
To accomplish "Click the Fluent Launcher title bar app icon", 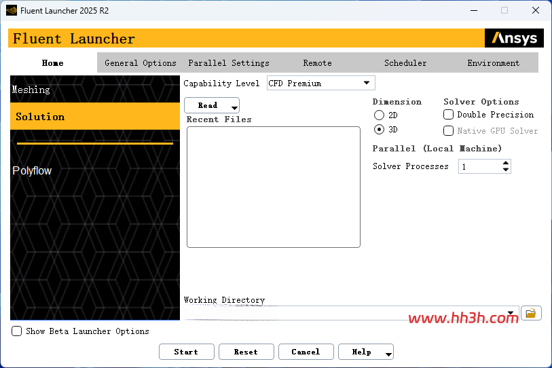I will tap(12, 11).
